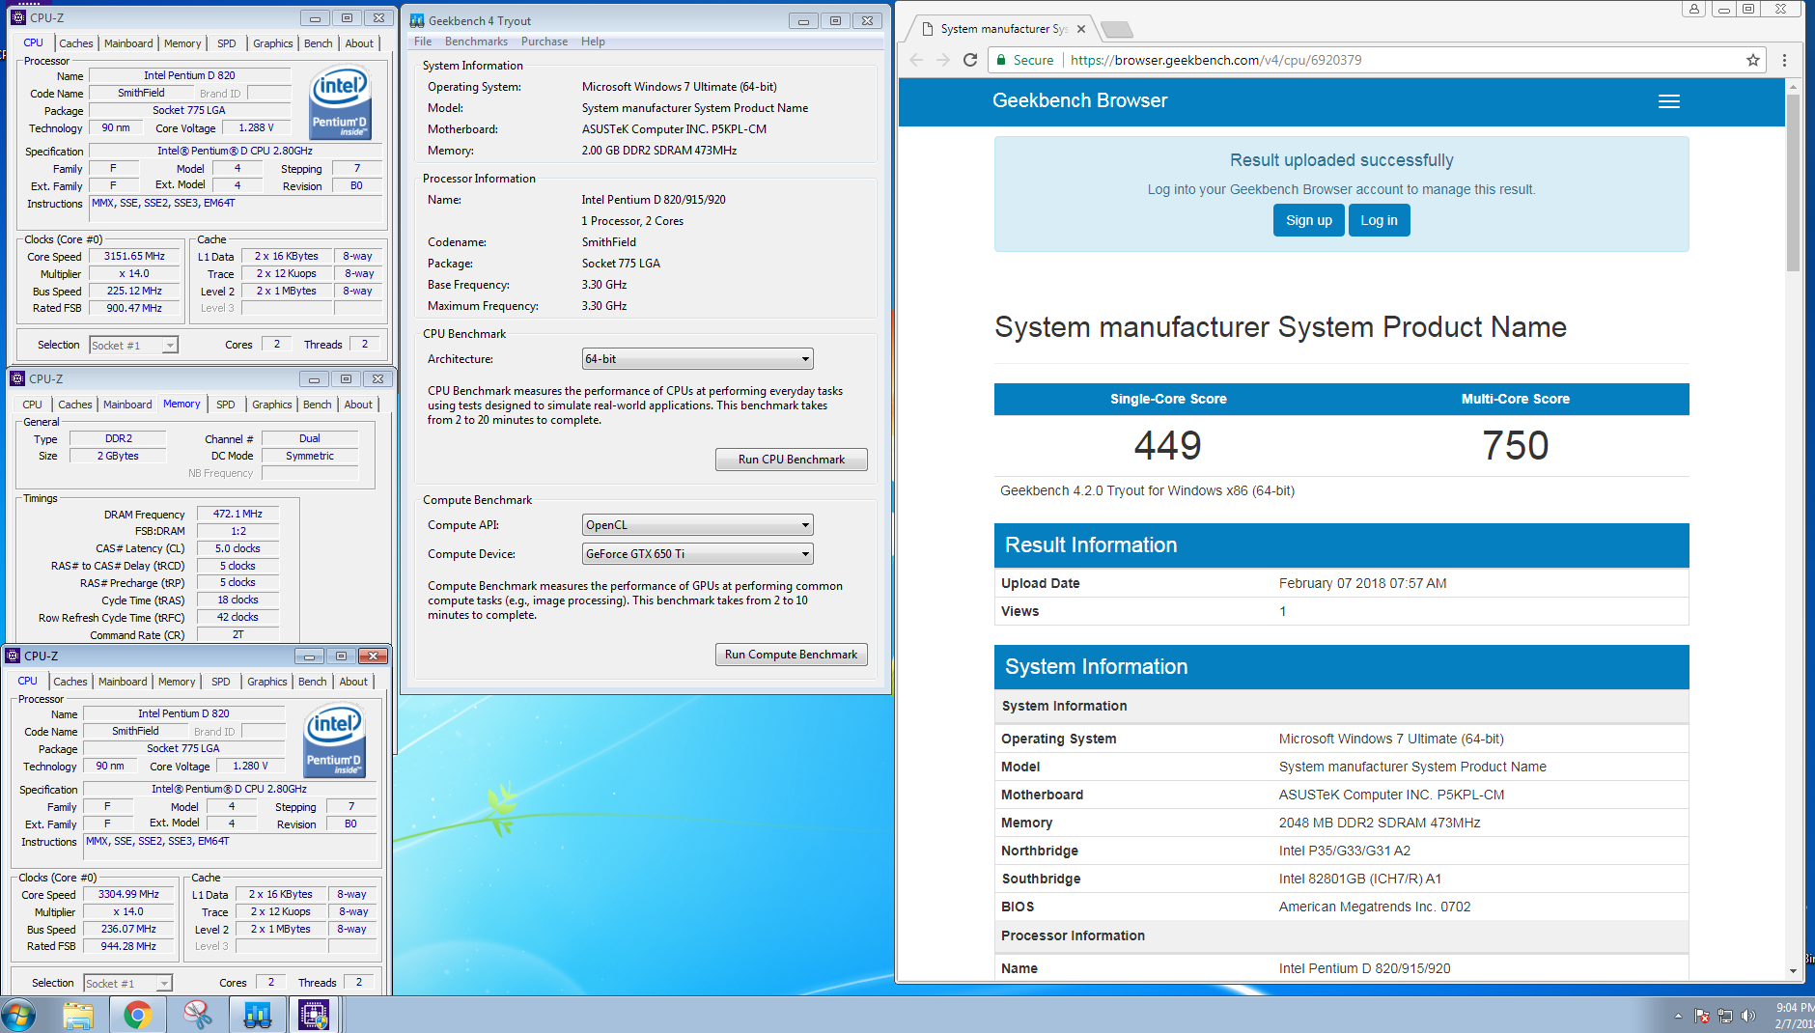
Task: Click Core Speed 3304.99 MHz value
Action: pos(128,895)
